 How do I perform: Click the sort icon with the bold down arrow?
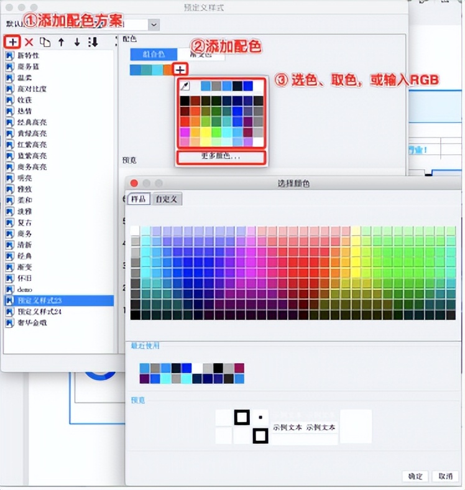[x=93, y=42]
